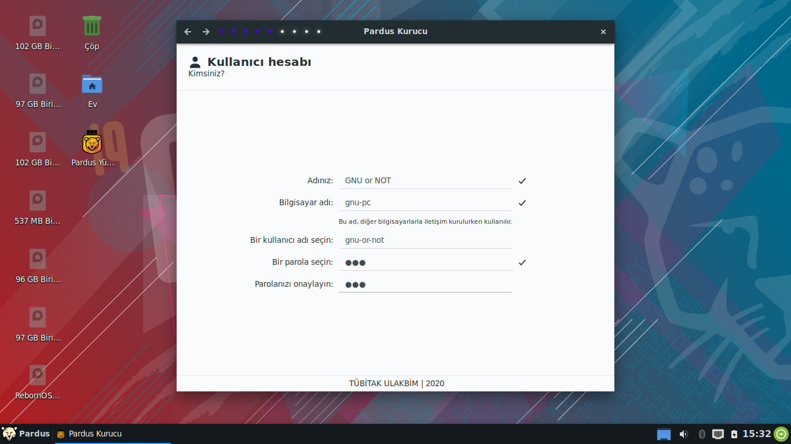The width and height of the screenshot is (791, 444).
Task: Open the volume control in the tray
Action: coord(683,434)
